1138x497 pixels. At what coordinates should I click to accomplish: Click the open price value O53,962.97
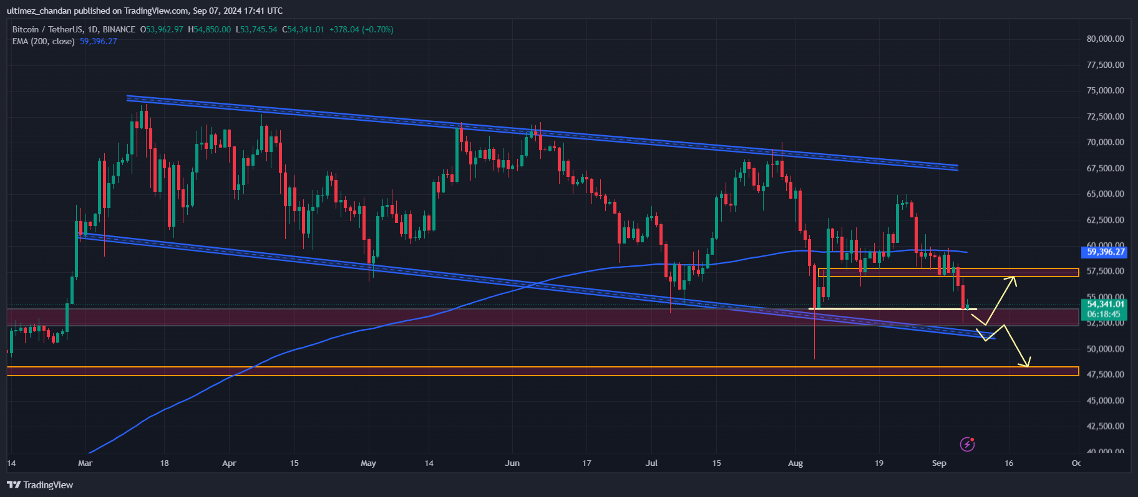coord(162,29)
